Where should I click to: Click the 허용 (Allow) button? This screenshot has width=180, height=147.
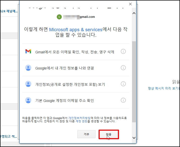(109, 134)
